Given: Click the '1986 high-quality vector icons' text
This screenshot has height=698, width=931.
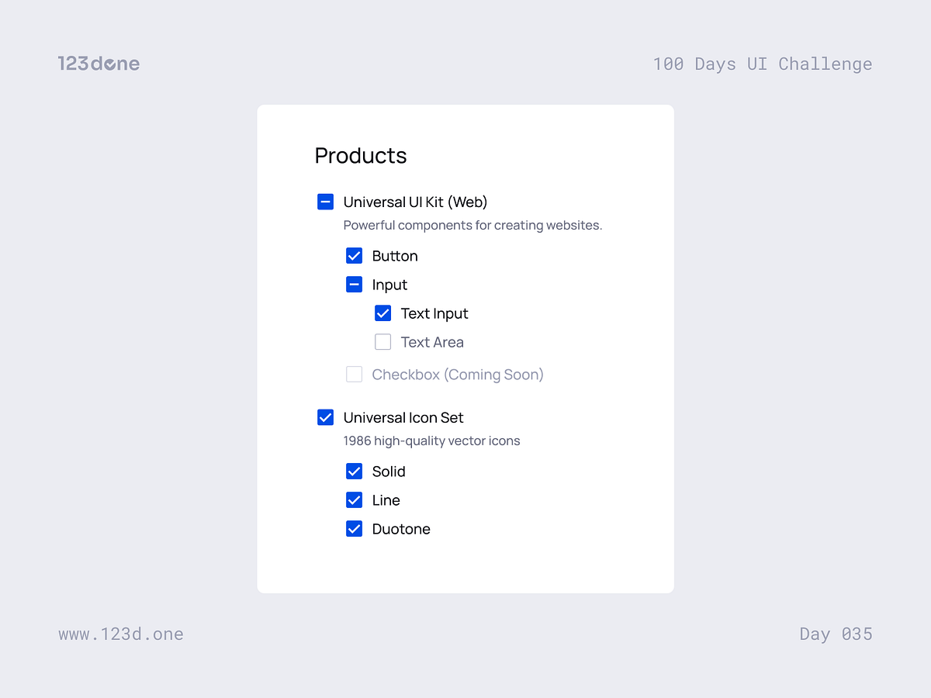Looking at the screenshot, I should tap(432, 441).
